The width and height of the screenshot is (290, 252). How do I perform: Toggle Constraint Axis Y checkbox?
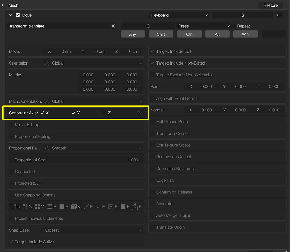point(74,113)
